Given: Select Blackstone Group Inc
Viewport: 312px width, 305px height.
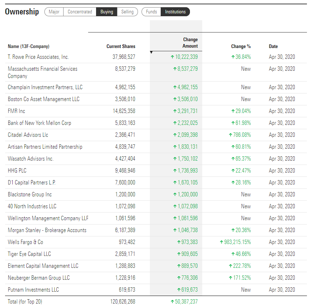Looking at the screenshot, I should [x=30, y=195].
